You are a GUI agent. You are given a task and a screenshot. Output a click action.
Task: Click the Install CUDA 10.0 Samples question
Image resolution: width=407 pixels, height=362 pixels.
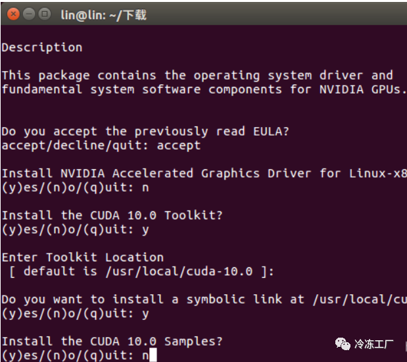112,342
